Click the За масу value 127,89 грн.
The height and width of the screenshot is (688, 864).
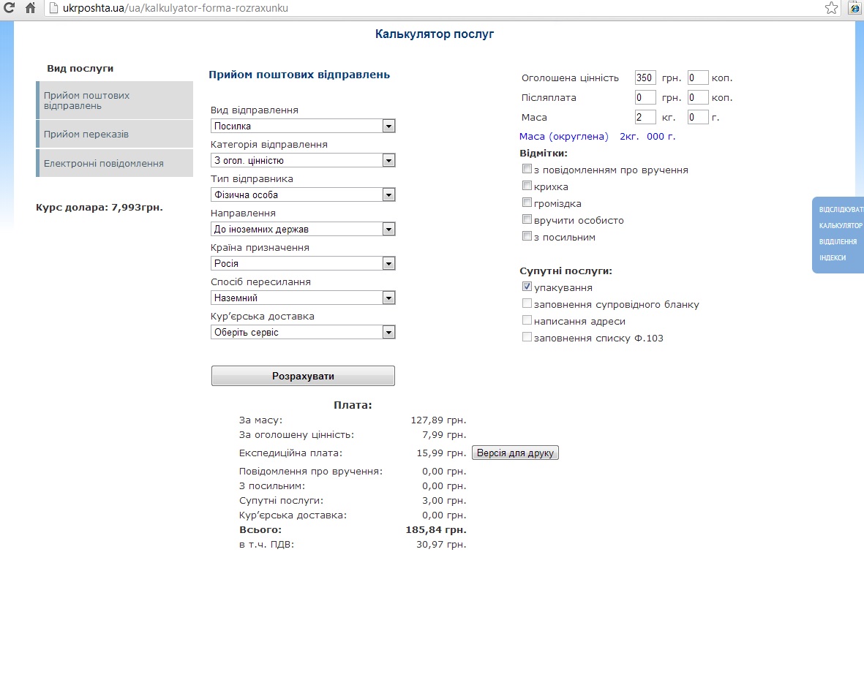pyautogui.click(x=438, y=420)
